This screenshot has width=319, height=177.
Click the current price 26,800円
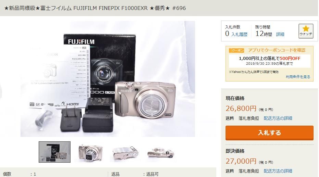click(x=241, y=109)
